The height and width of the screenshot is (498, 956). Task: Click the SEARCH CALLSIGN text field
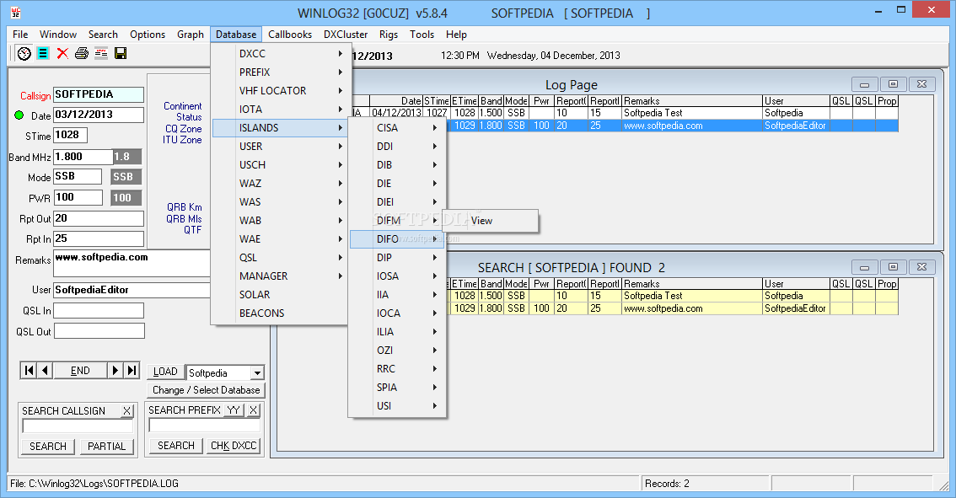(x=78, y=426)
